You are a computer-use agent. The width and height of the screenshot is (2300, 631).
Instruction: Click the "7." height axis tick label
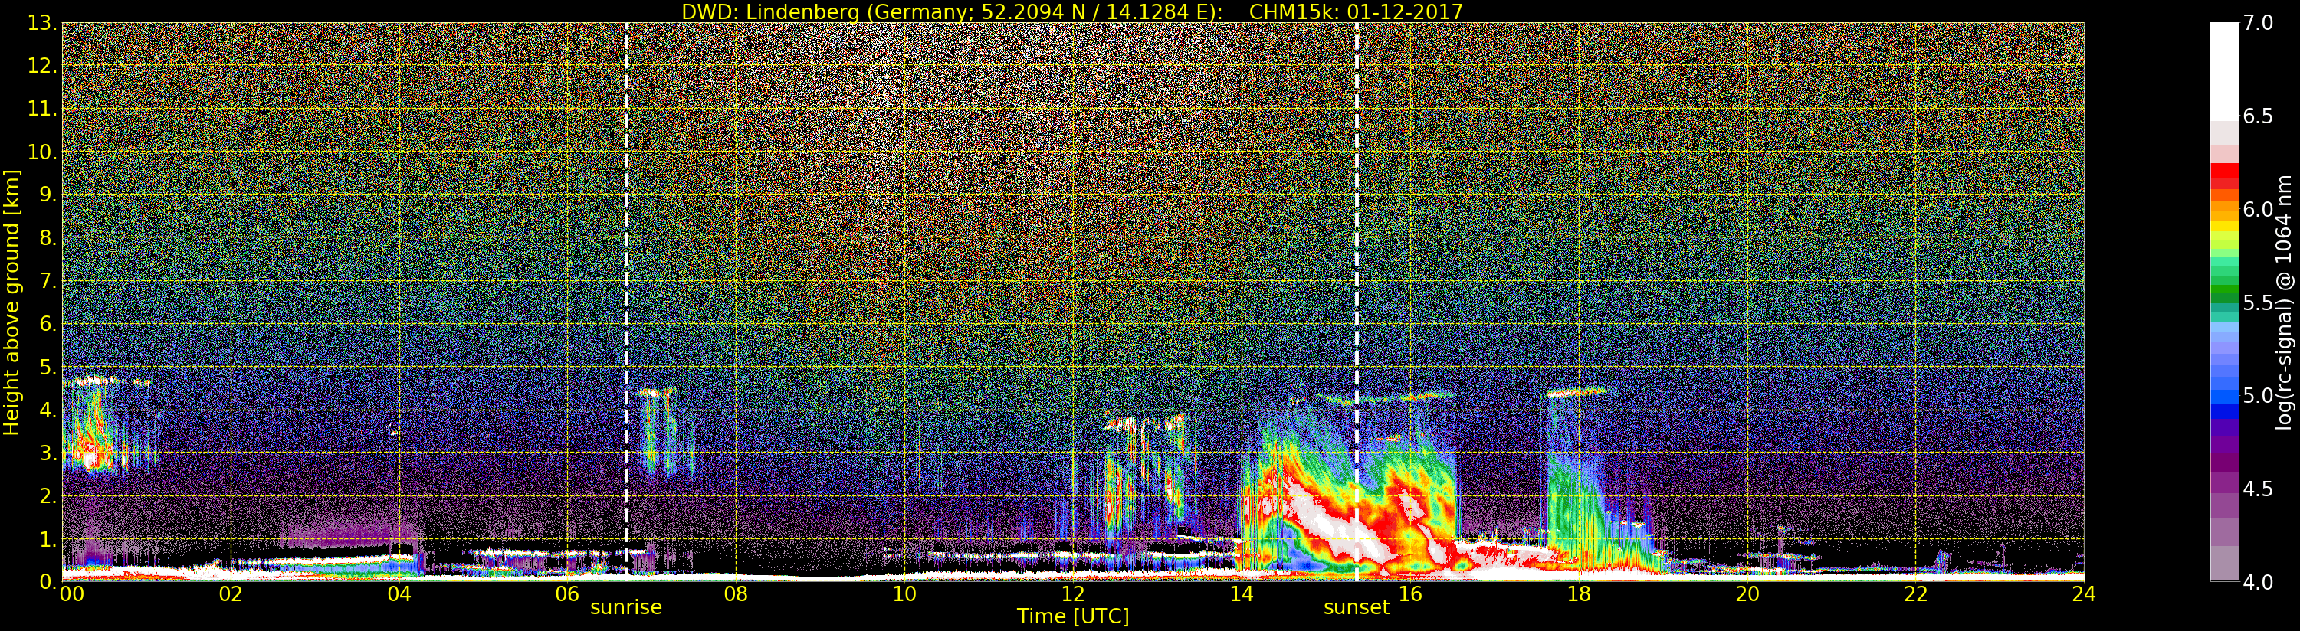coord(48,281)
